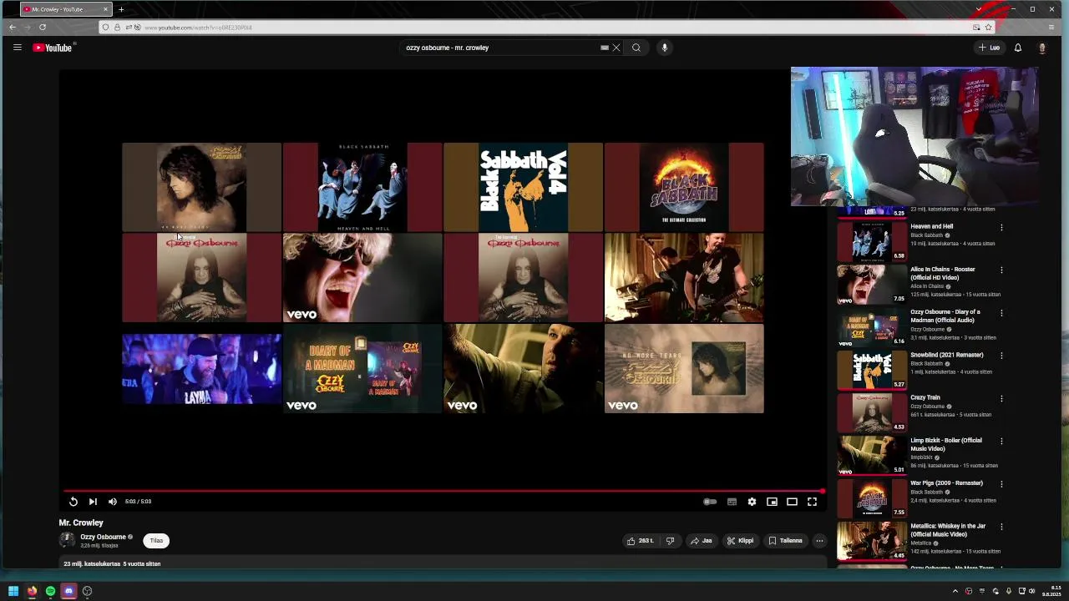Toggle subtitles in the player controls
This screenshot has width=1069, height=601.
(732, 502)
